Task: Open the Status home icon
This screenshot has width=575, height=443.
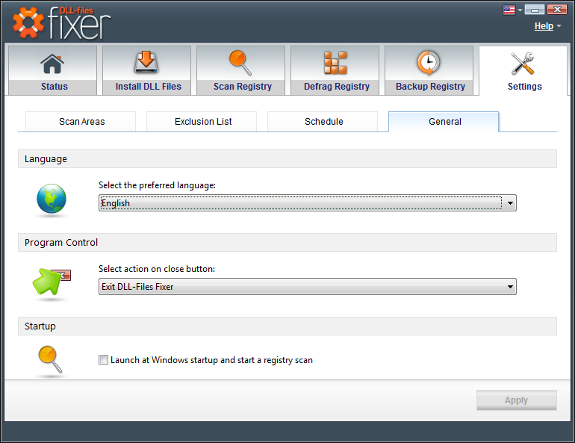Action: (52, 63)
